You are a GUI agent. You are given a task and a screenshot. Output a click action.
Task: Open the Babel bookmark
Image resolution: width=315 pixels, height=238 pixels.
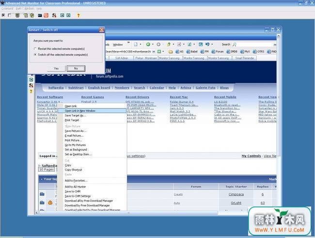192,52
